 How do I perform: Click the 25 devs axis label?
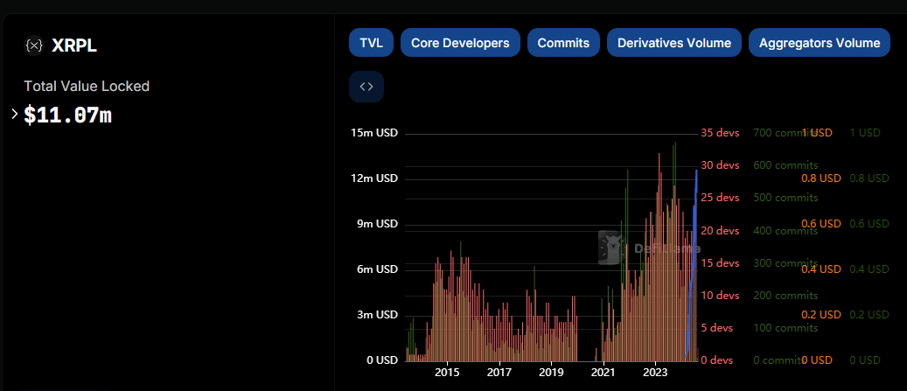(720, 198)
